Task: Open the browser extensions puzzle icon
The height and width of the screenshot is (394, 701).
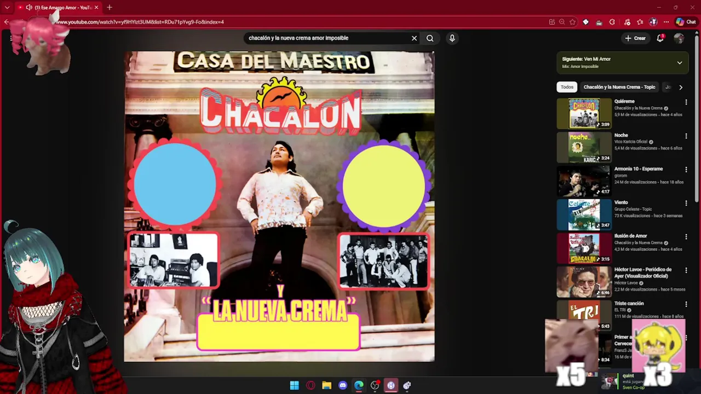Action: 612,22
